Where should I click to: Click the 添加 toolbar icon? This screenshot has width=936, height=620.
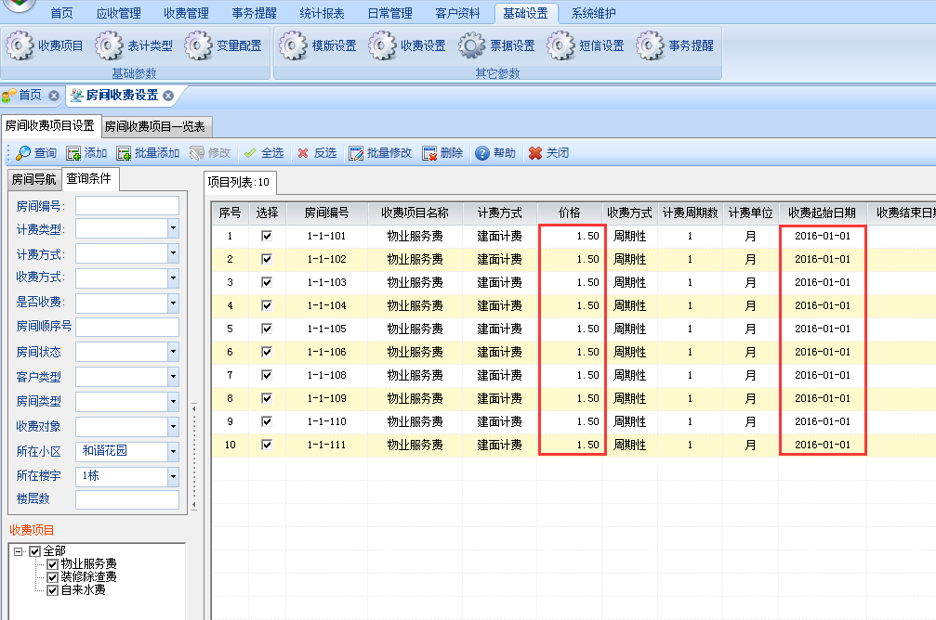73,154
